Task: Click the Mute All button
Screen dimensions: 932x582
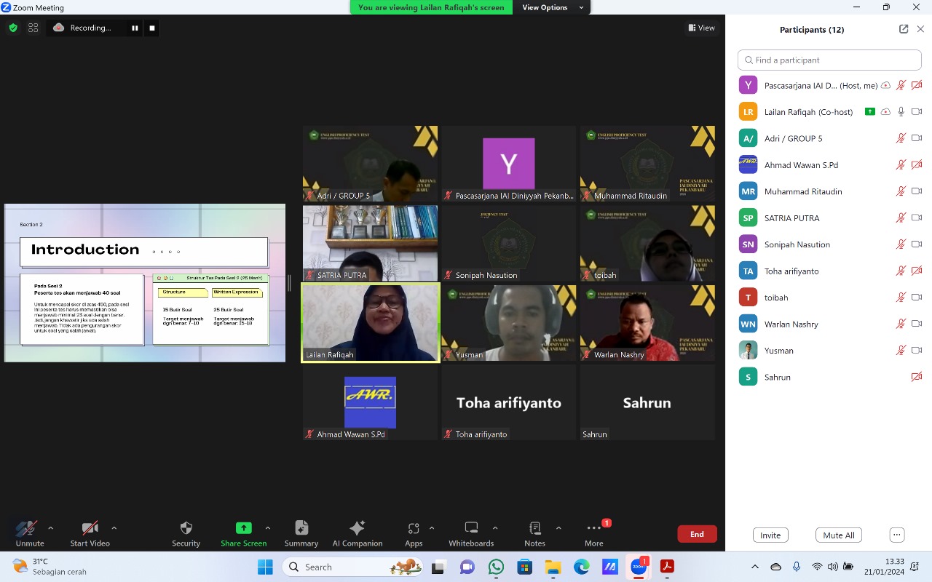Action: pyautogui.click(x=839, y=535)
